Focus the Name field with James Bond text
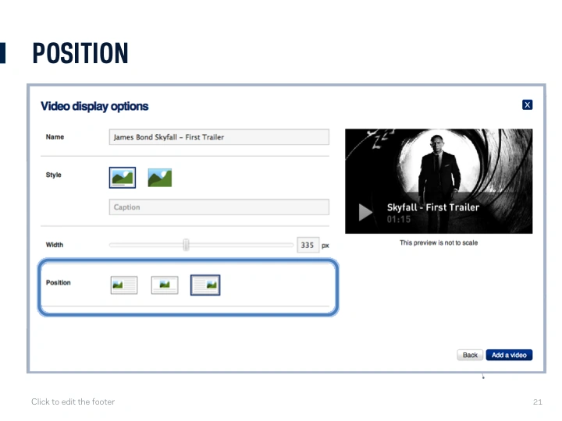This screenshot has height=421, width=562. pos(219,137)
